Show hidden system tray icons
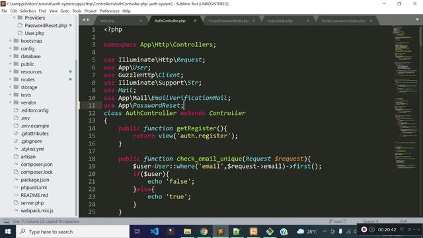Screen dimensions: 423x238 coord(325,231)
